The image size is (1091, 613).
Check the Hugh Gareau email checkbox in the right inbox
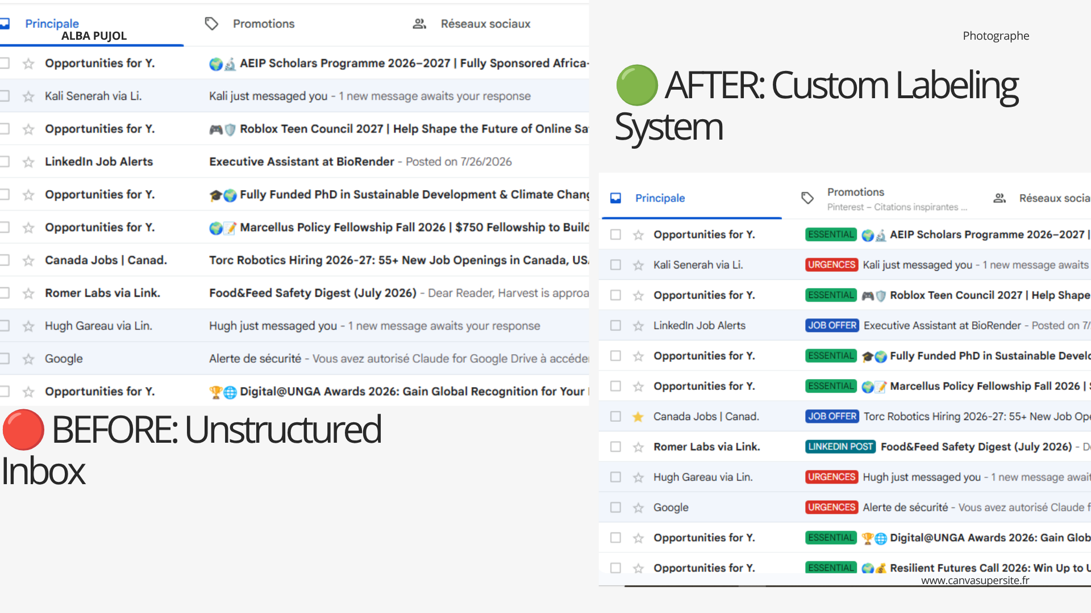coord(615,477)
